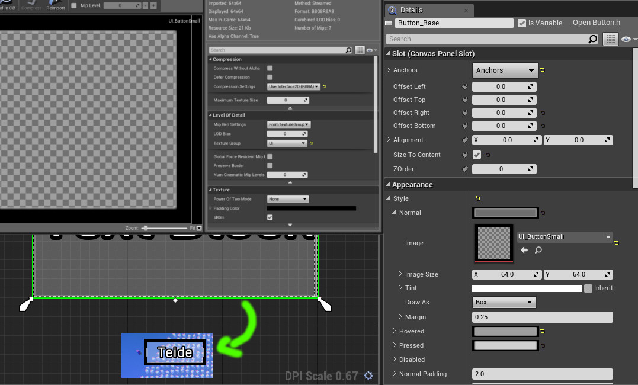The height and width of the screenshot is (385, 638).
Task: Click the Button_Base name input field
Action: coord(454,23)
